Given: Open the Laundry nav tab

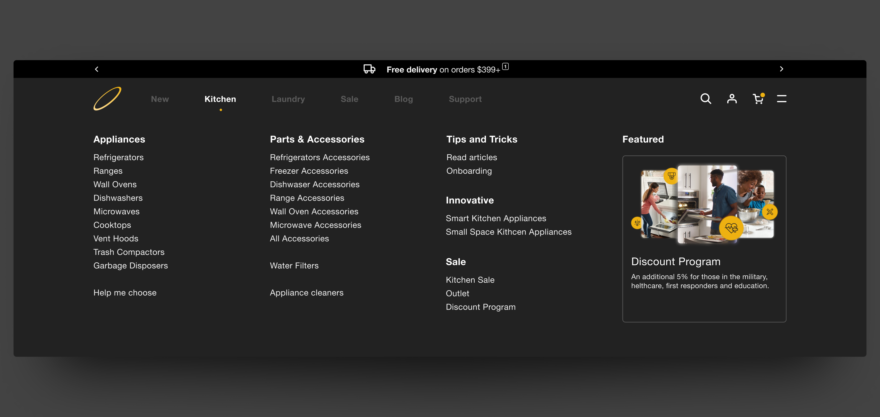Looking at the screenshot, I should pos(288,99).
